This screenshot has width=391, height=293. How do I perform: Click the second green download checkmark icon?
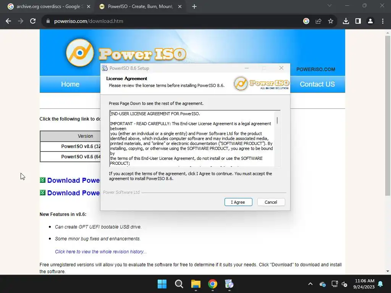point(43,193)
